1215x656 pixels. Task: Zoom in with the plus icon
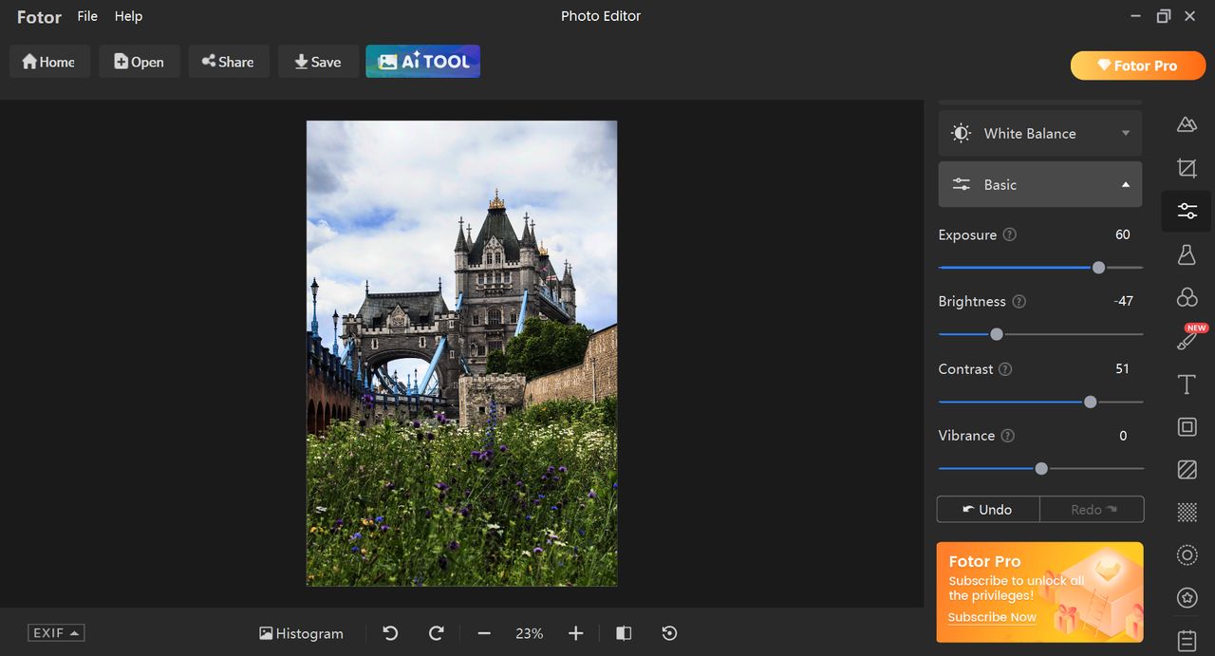point(575,633)
